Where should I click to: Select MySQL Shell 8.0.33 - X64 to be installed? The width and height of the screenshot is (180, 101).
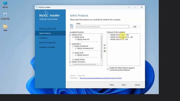[119, 39]
